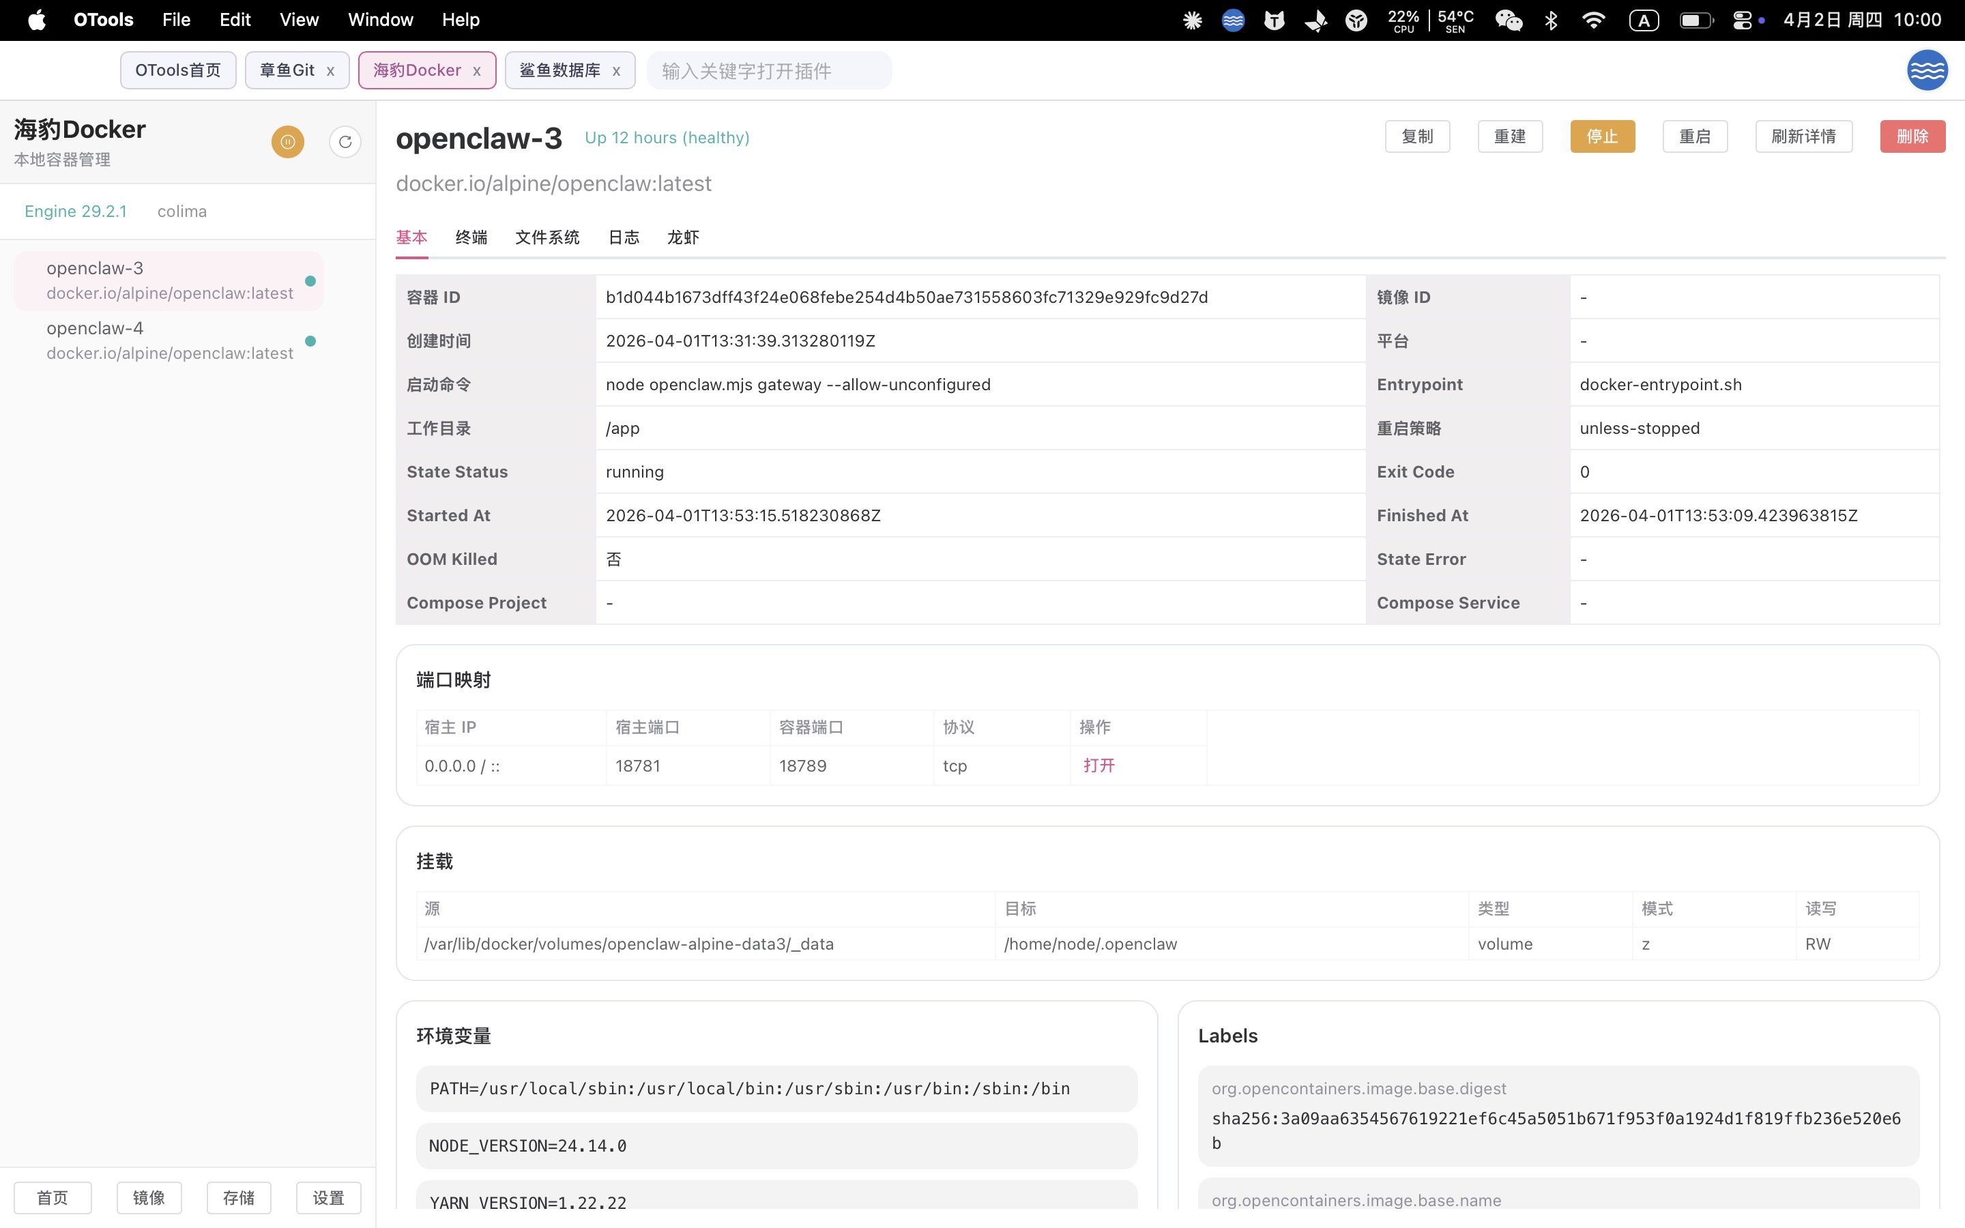
Task: Close the 章鱼Git tab
Action: pos(330,72)
